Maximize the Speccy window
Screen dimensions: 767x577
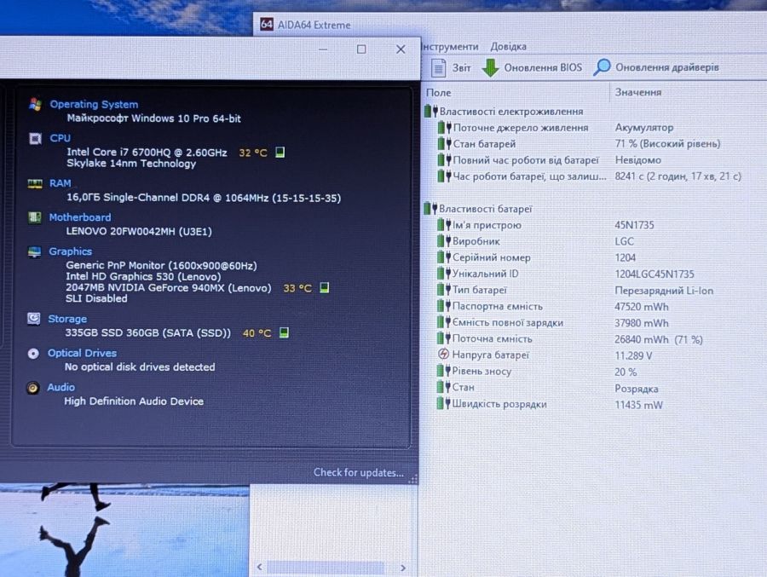pyautogui.click(x=361, y=49)
